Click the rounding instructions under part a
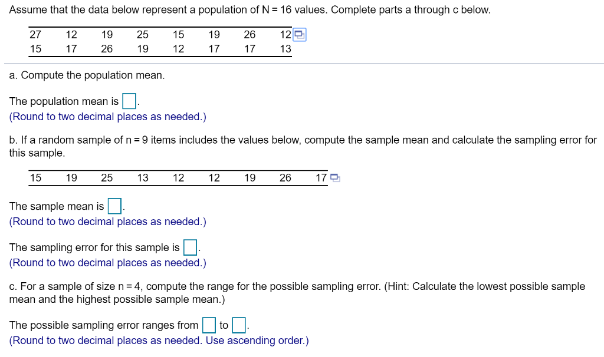 click(x=107, y=116)
